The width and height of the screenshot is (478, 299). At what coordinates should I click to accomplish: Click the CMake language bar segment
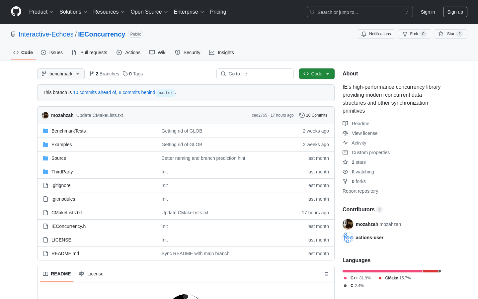tap(430, 271)
